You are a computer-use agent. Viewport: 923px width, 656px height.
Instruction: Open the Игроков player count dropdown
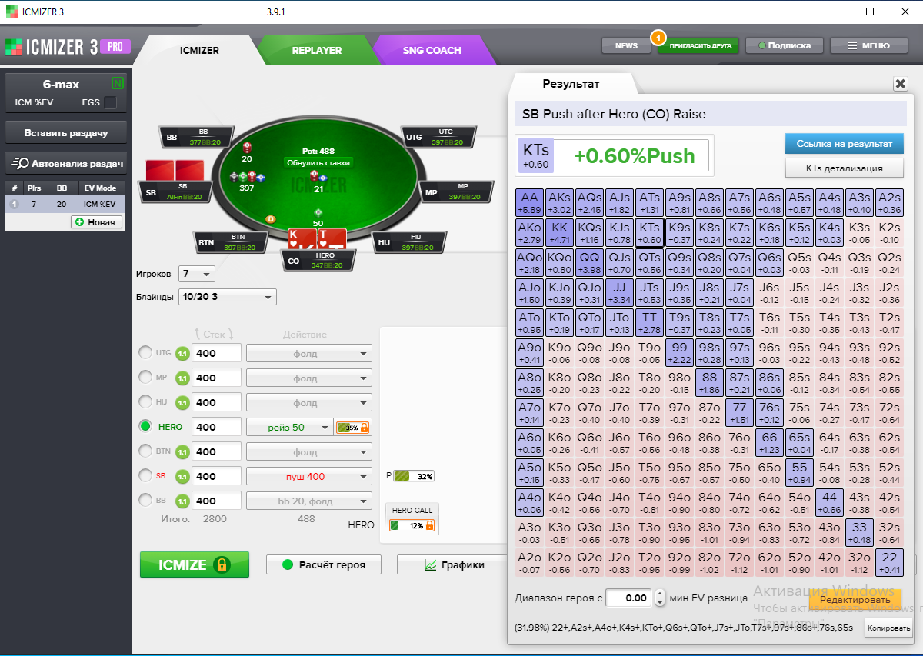[x=197, y=274]
